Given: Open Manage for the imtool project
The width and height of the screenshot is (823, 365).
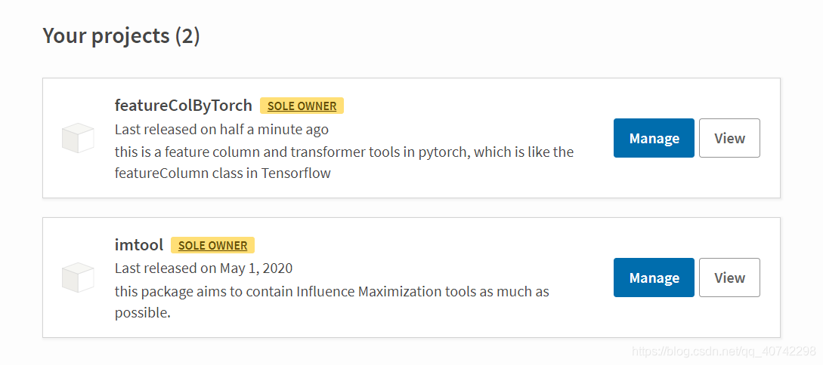Looking at the screenshot, I should [x=654, y=278].
